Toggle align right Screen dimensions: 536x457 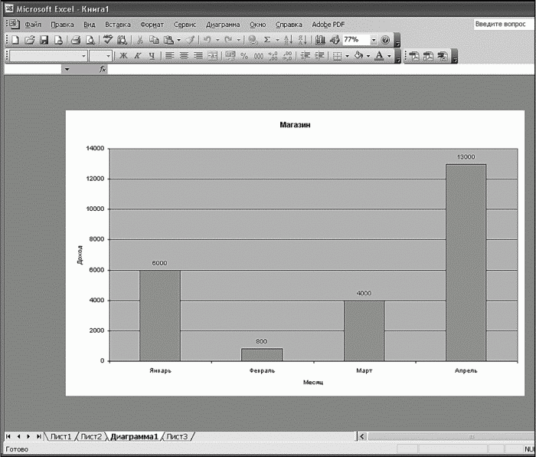(198, 56)
